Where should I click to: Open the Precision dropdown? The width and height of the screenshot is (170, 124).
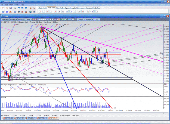tap(22, 20)
